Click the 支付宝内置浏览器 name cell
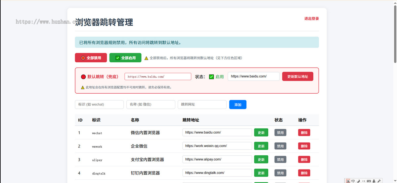 pos(148,160)
